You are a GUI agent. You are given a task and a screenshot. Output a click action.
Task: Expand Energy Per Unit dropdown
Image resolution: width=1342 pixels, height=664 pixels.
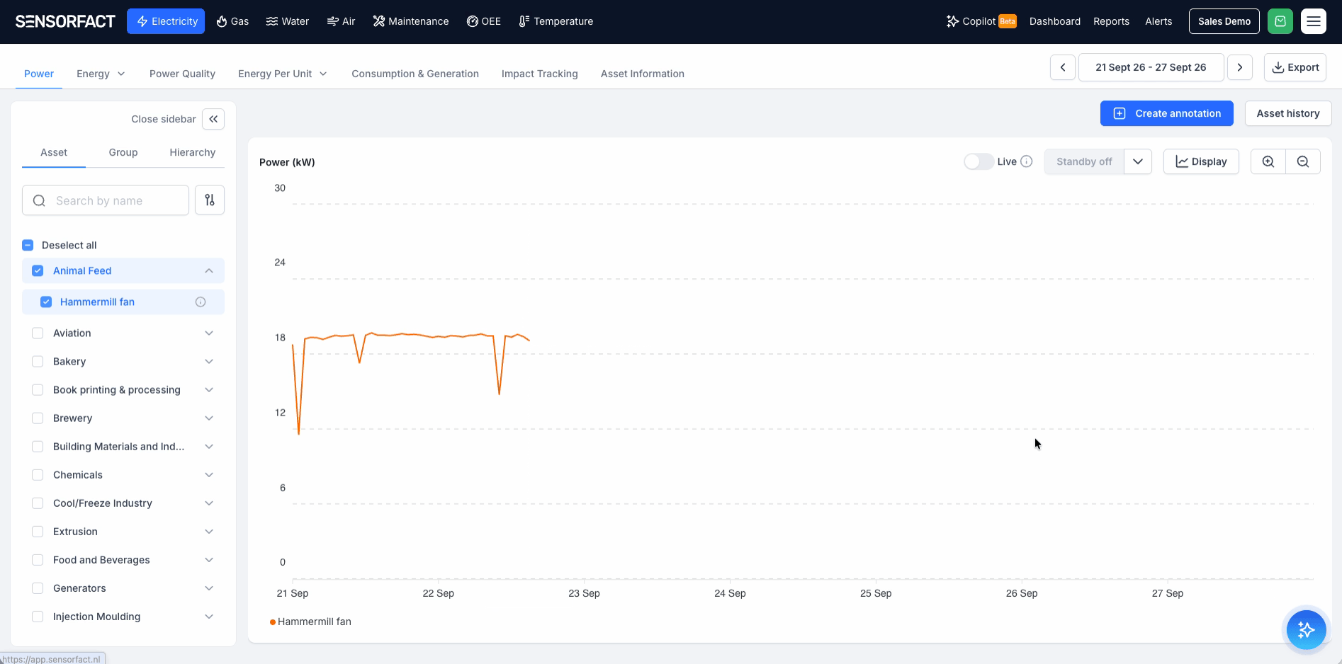(x=323, y=74)
